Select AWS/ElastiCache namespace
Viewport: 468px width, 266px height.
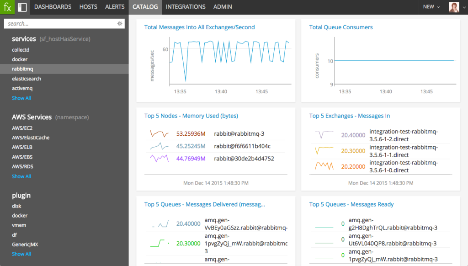point(31,138)
